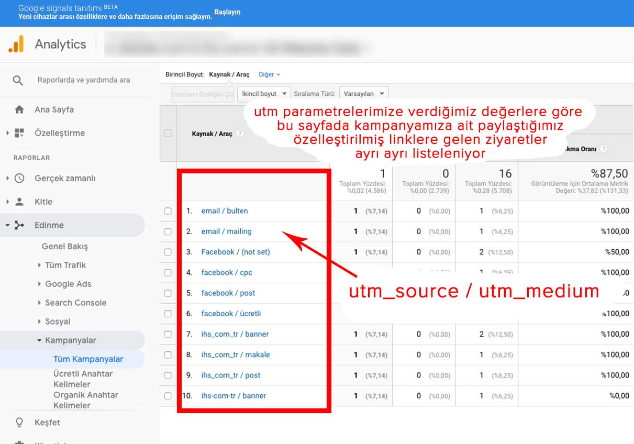Screen dimensions: 634x444
Task: Check the row for facebook / ücretli
Action: pos(168,314)
